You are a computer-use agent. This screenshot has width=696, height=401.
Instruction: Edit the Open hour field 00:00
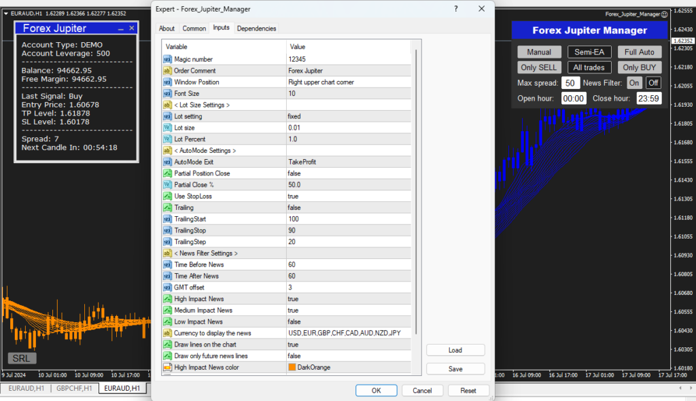pos(573,98)
